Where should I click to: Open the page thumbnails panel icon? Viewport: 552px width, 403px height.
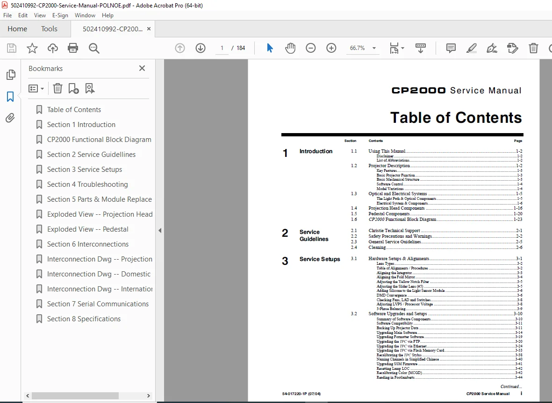tap(11, 75)
